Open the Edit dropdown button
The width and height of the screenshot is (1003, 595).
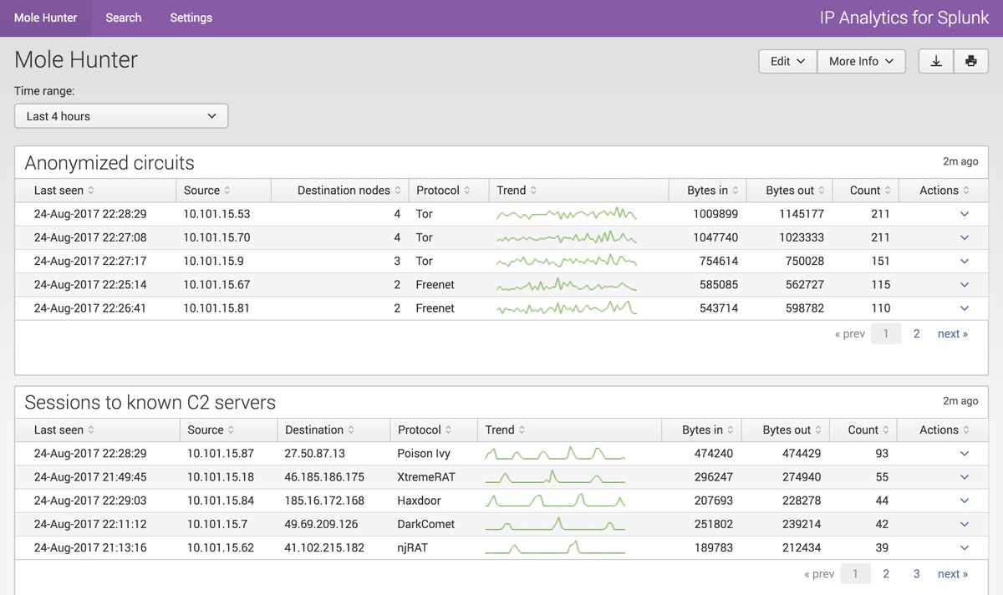787,61
